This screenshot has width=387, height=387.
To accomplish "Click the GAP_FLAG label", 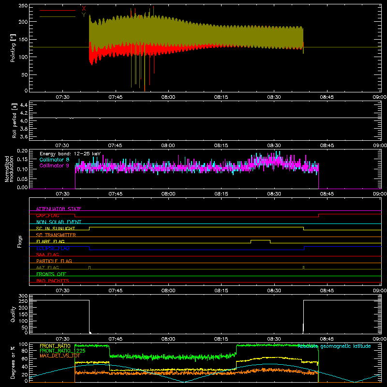I will point(47,215).
